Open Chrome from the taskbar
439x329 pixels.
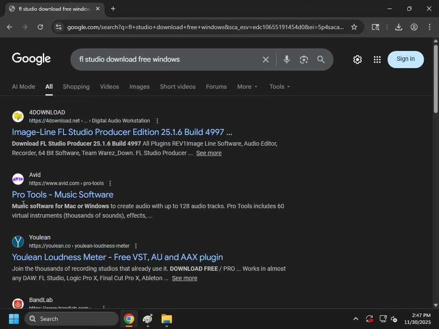129,319
